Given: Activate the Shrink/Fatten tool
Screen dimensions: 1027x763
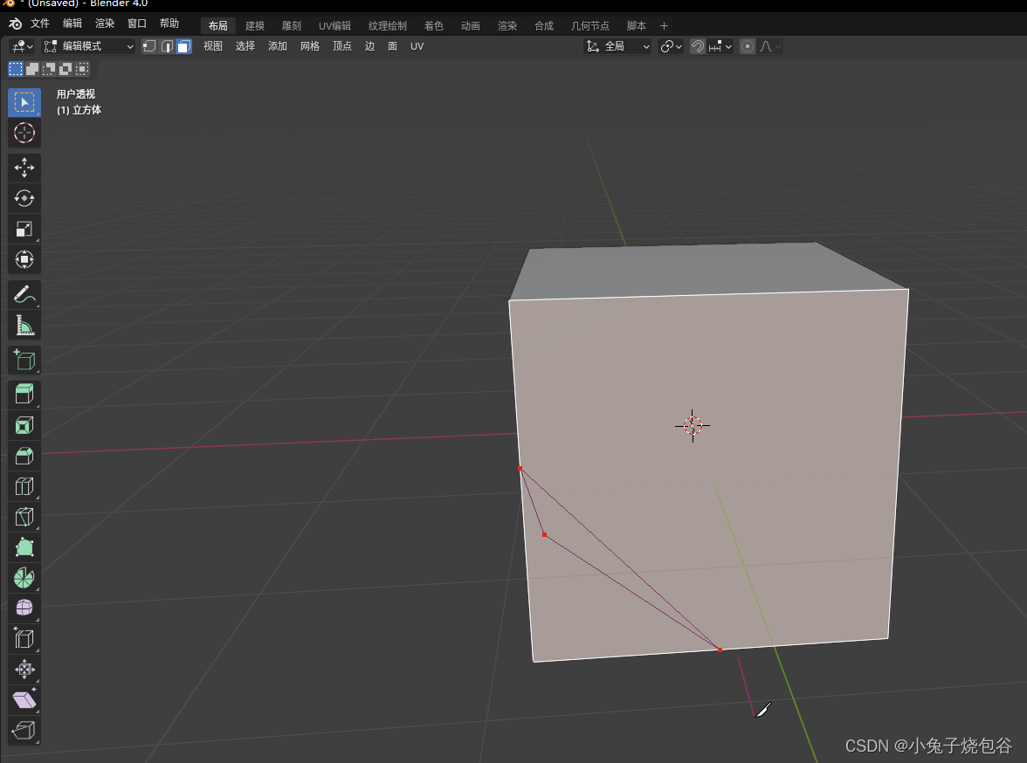Looking at the screenshot, I should pyautogui.click(x=24, y=670).
